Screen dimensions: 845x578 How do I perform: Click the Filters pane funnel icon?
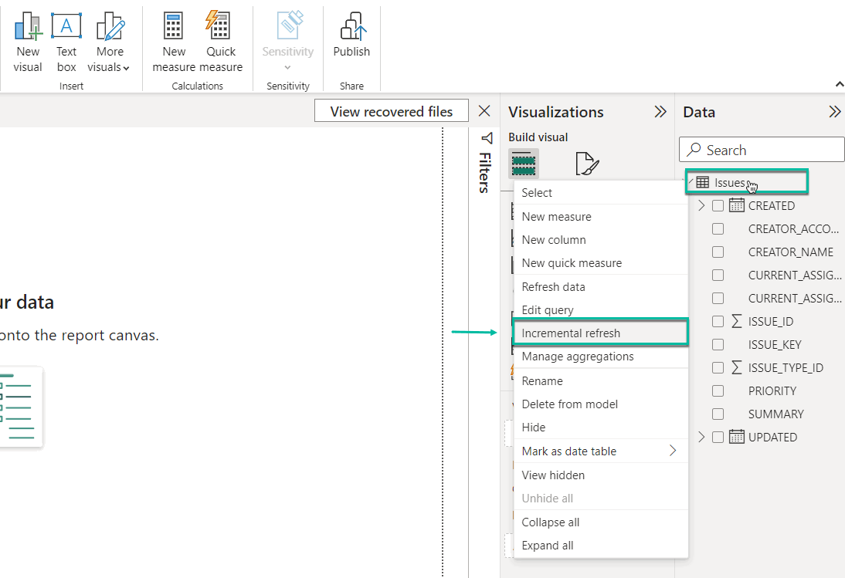486,138
